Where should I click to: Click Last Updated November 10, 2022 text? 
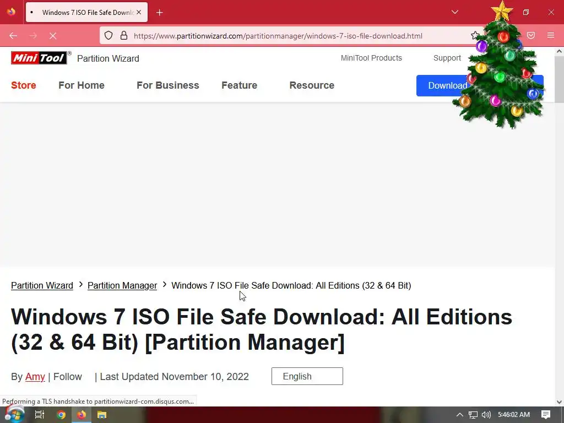tap(174, 377)
